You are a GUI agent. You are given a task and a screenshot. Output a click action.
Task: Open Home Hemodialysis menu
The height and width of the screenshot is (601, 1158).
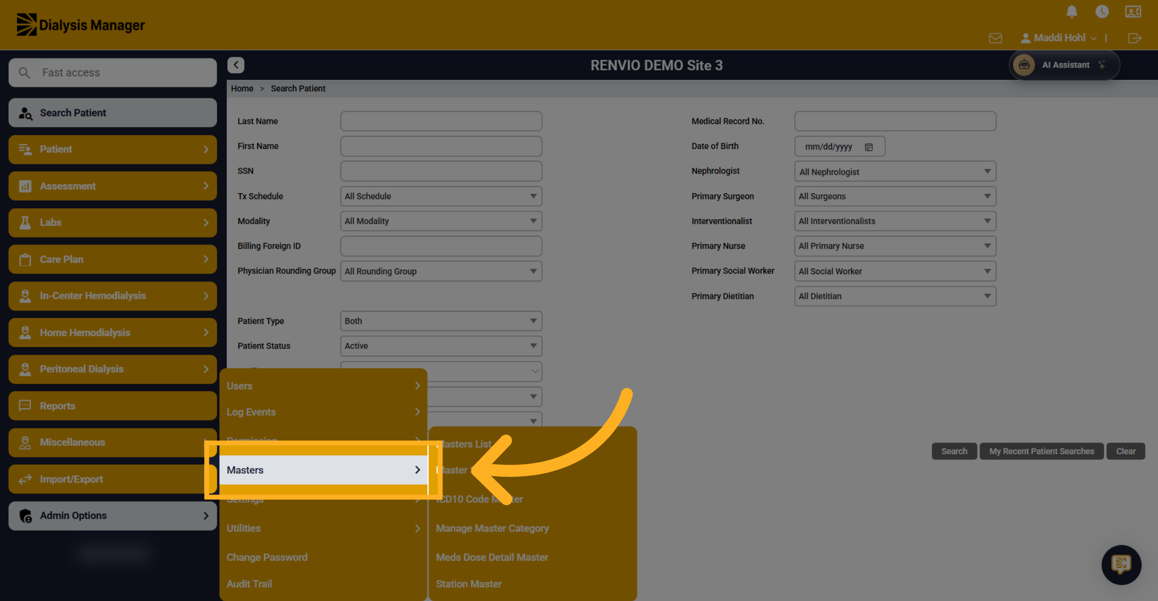point(112,333)
